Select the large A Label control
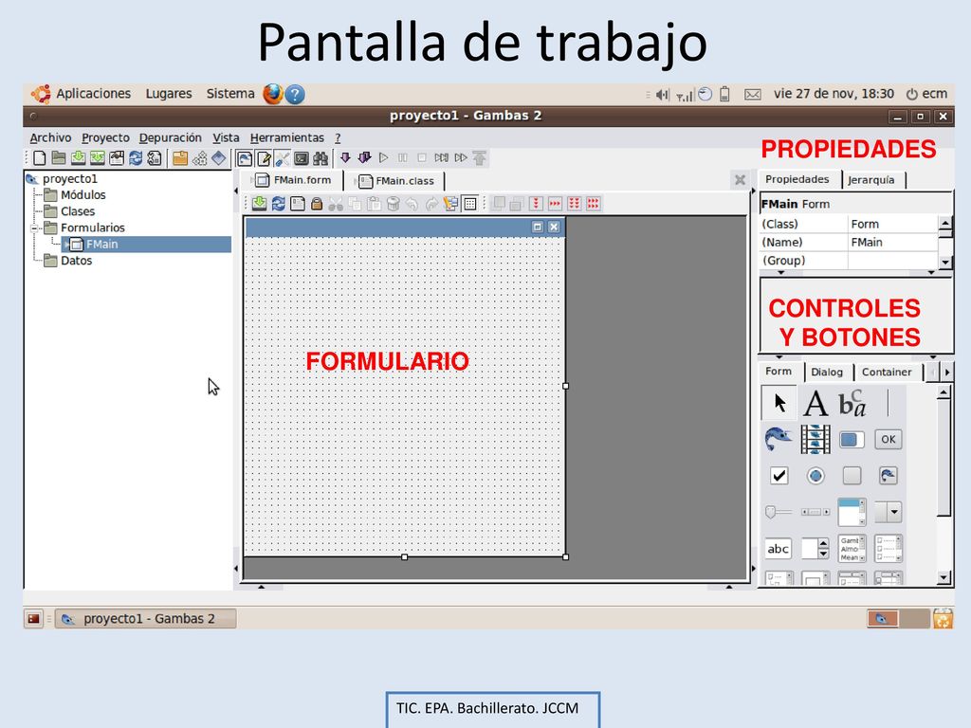The height and width of the screenshot is (728, 971). [x=815, y=403]
